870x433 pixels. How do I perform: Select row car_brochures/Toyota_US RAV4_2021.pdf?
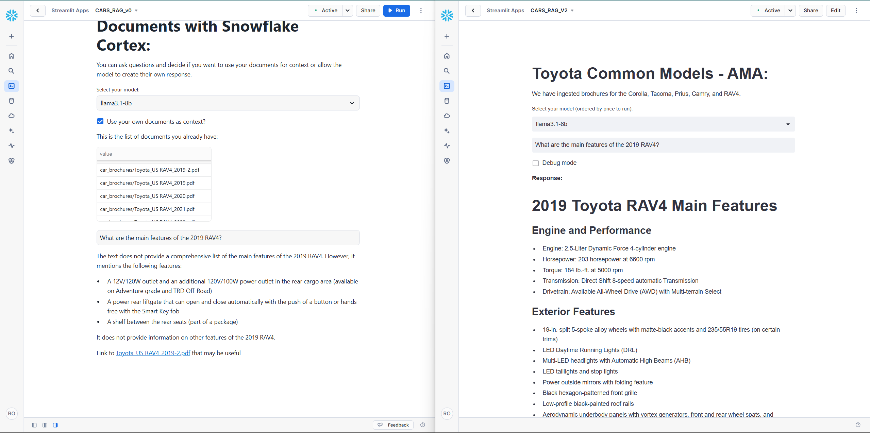[154, 209]
